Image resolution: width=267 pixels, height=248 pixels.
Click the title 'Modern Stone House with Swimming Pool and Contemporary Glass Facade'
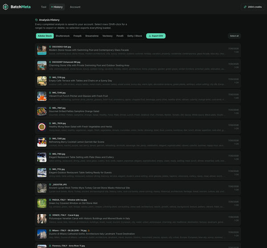(89, 50)
